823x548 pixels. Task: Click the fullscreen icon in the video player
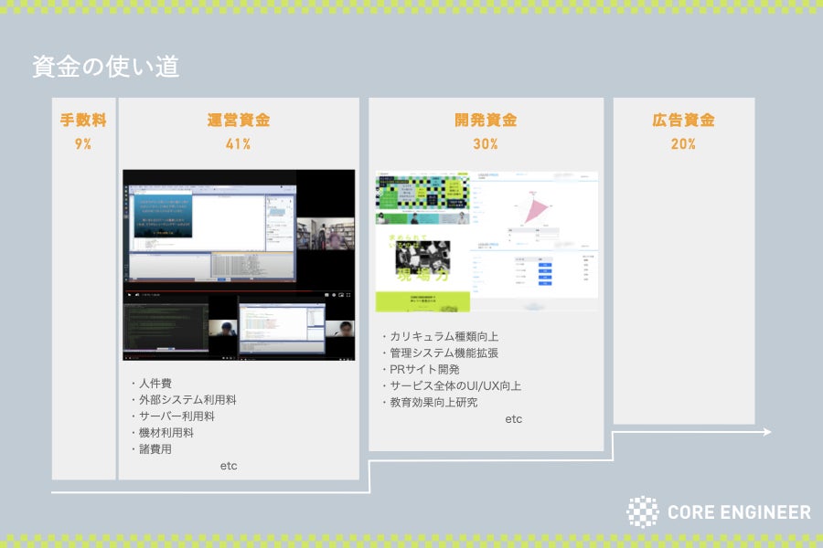point(348,294)
